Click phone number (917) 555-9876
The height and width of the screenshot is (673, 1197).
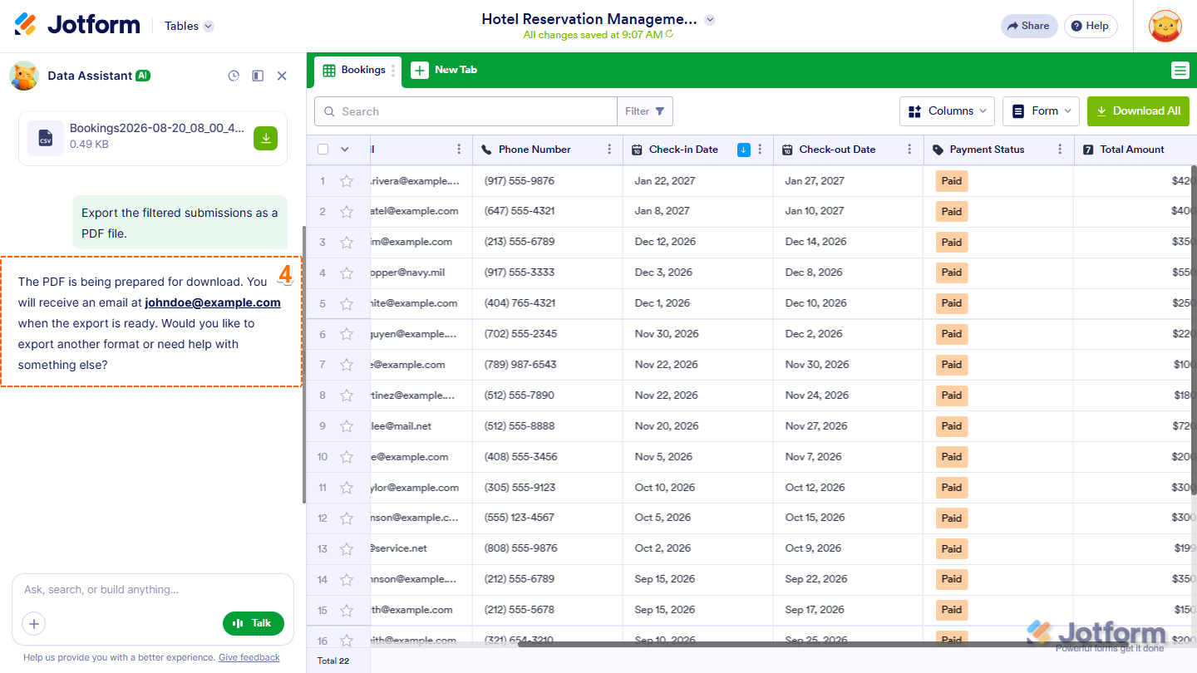(520, 180)
